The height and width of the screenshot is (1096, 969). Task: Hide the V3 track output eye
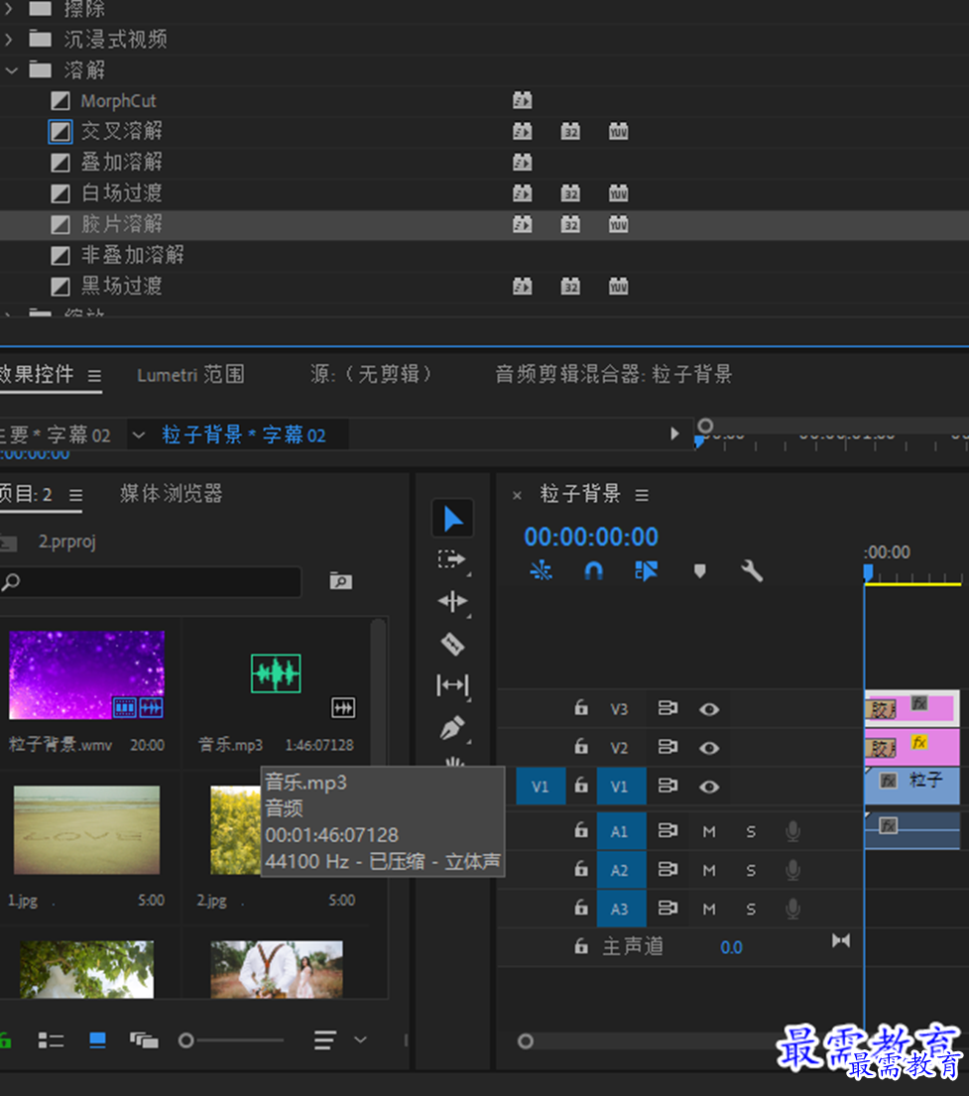(709, 709)
